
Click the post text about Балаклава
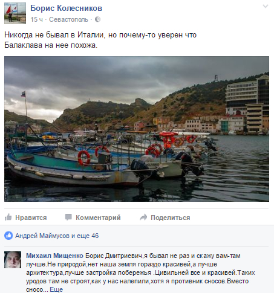point(100,40)
